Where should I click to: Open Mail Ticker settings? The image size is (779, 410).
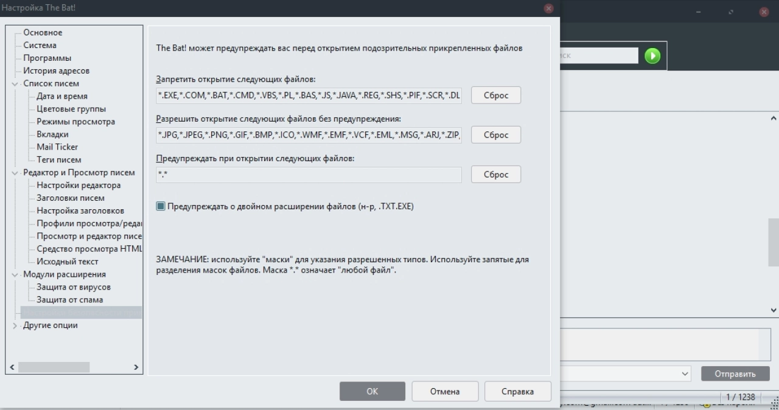[57, 147]
